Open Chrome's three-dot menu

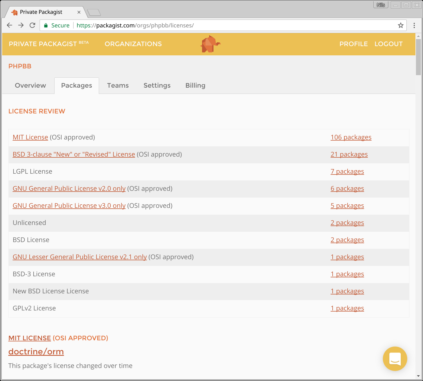tap(414, 25)
